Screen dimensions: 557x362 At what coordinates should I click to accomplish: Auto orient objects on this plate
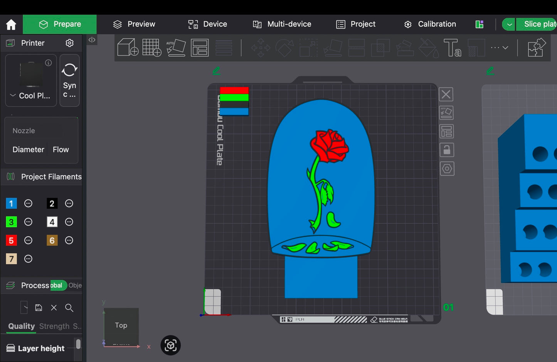click(446, 113)
